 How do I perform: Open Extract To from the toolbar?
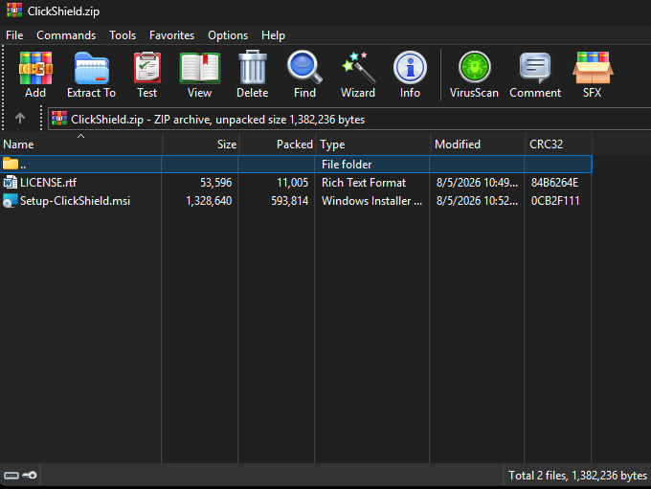click(x=91, y=69)
